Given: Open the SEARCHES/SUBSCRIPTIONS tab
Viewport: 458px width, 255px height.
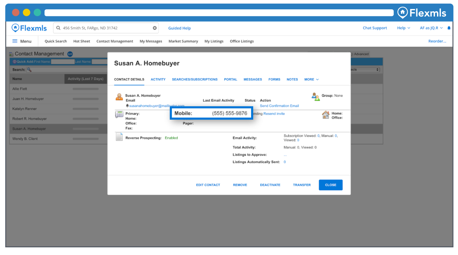Looking at the screenshot, I should [x=194, y=79].
